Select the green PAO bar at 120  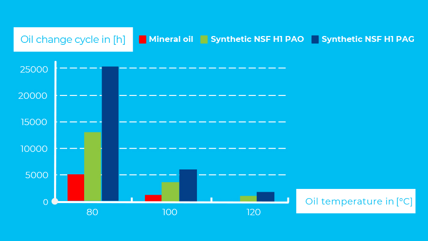[x=249, y=199]
